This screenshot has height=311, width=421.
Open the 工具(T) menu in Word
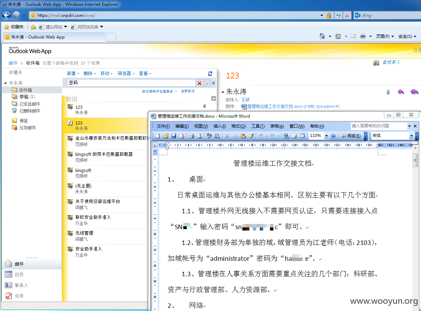258,126
